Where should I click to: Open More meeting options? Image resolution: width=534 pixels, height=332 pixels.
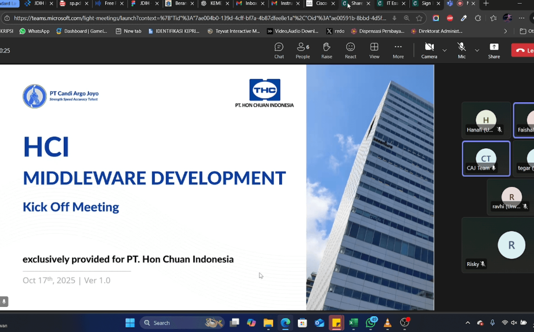(x=398, y=51)
